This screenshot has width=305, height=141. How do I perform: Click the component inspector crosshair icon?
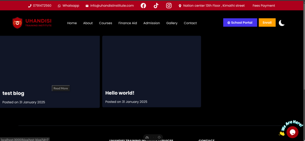click(x=159, y=137)
